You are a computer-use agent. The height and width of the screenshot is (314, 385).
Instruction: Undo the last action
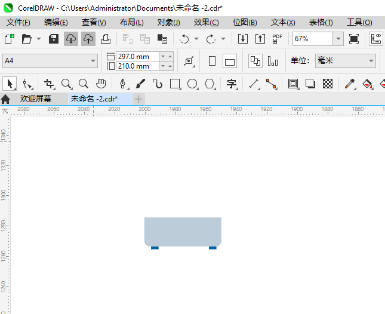[x=184, y=39]
